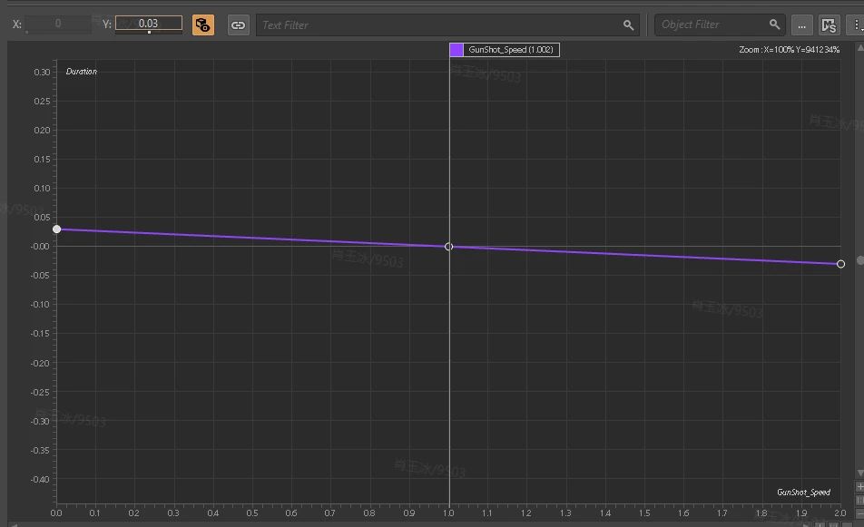Click inside the Text Filter field
The width and height of the screenshot is (864, 527).
[447, 24]
